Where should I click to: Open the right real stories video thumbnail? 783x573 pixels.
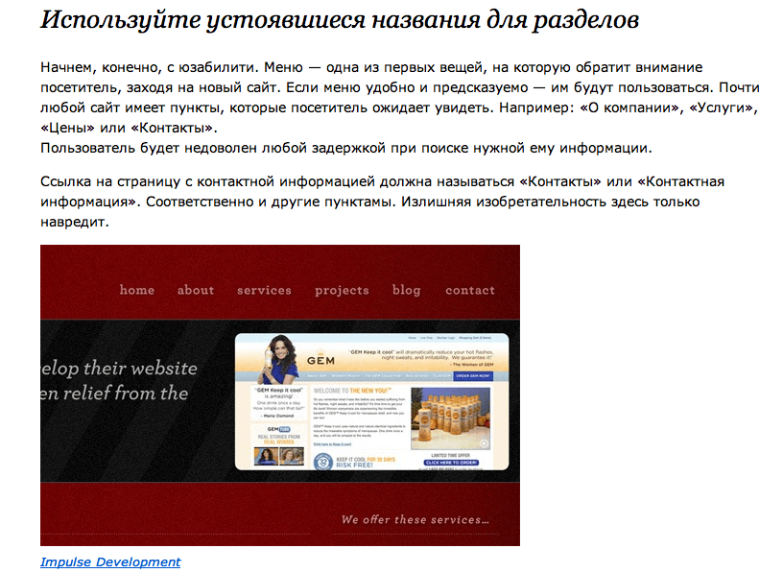(291, 457)
